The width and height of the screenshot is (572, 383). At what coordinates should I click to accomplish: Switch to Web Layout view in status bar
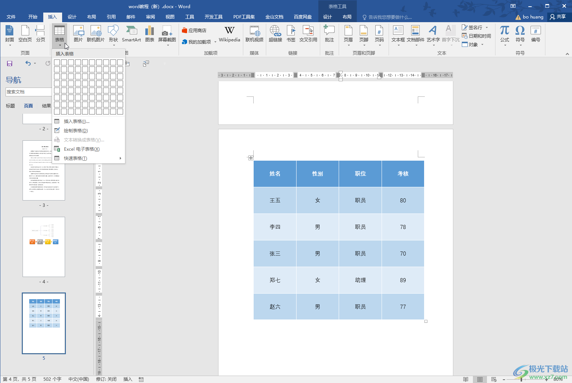494,379
